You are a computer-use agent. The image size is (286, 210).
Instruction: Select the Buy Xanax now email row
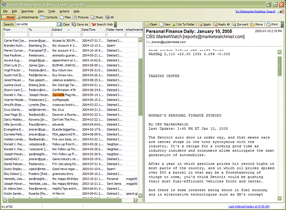click(x=71, y=75)
